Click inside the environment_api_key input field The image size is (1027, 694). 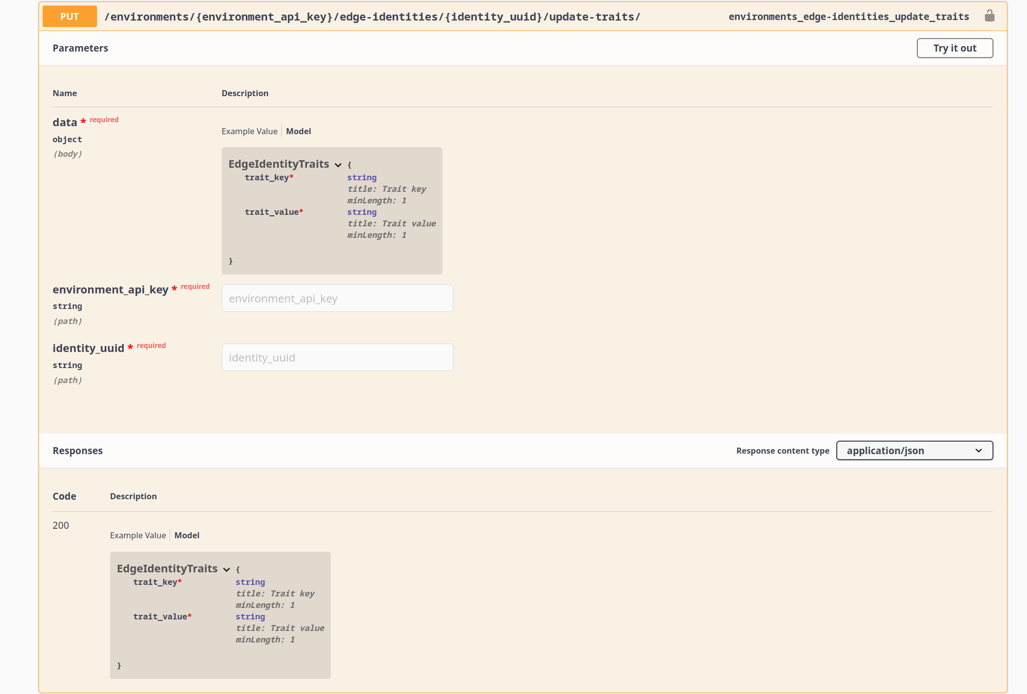337,298
